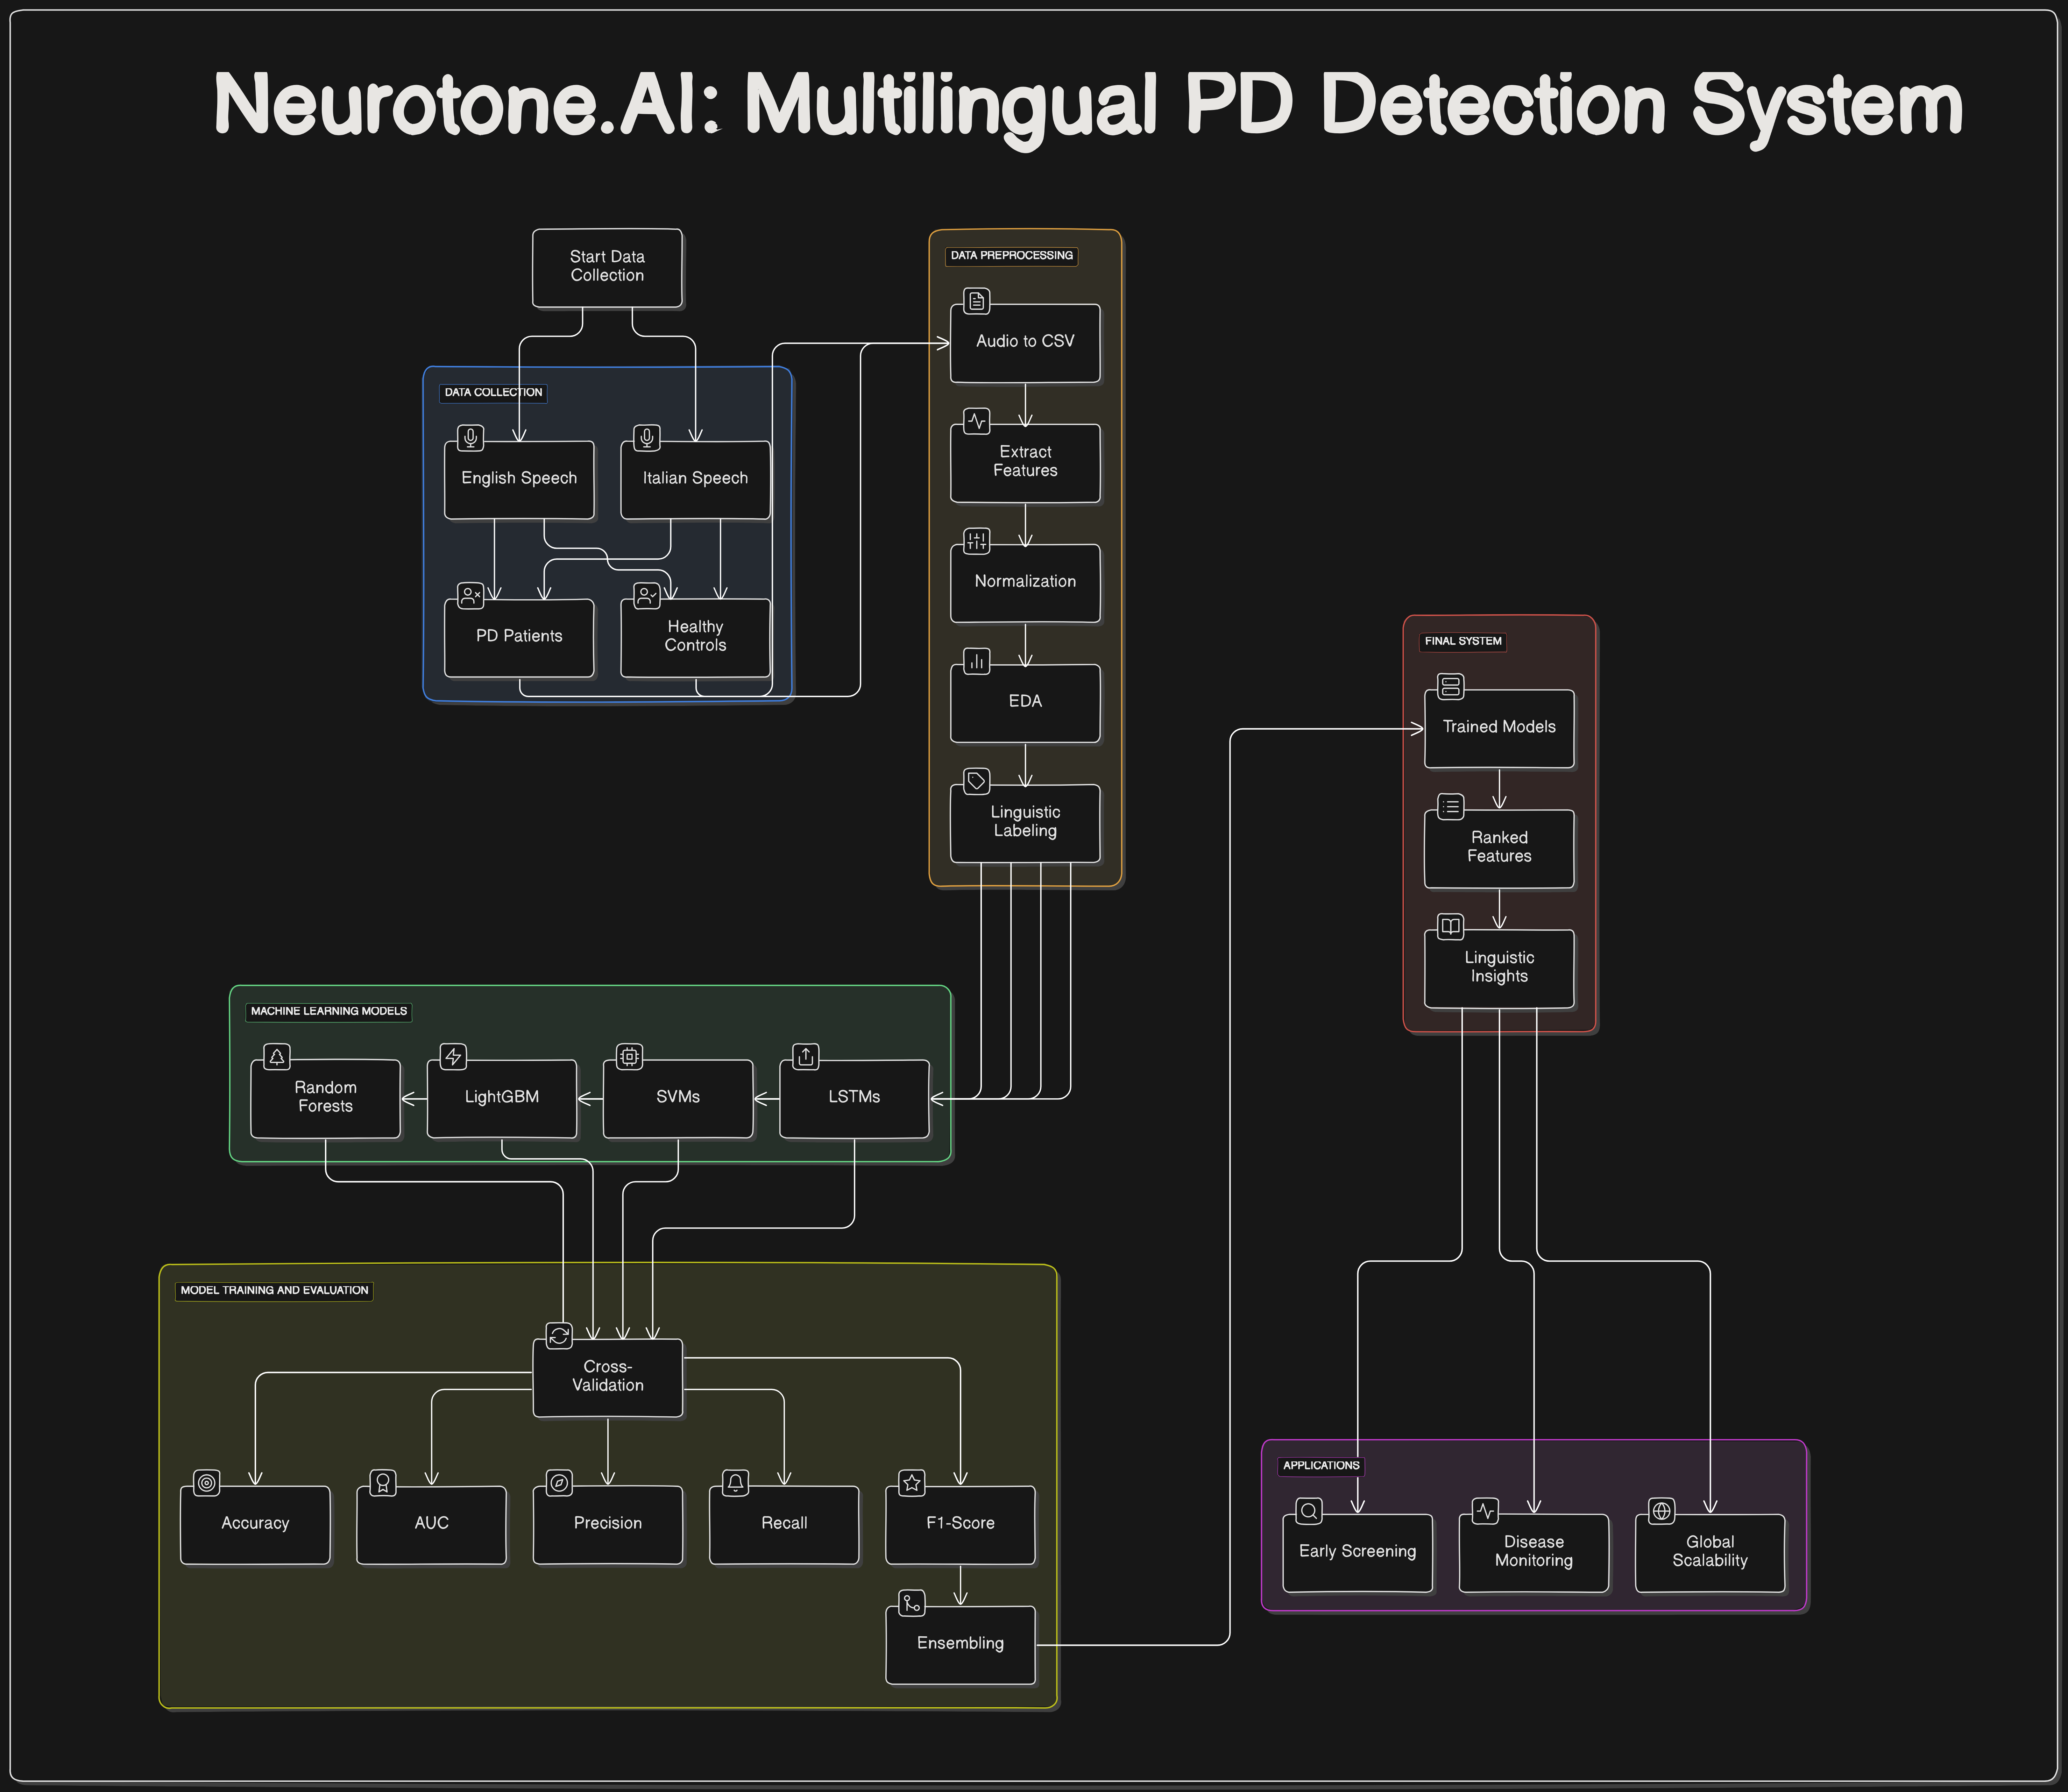2068x1792 pixels.
Task: Click the MACHINE LEARNING MODELS group label
Action: (x=329, y=1012)
